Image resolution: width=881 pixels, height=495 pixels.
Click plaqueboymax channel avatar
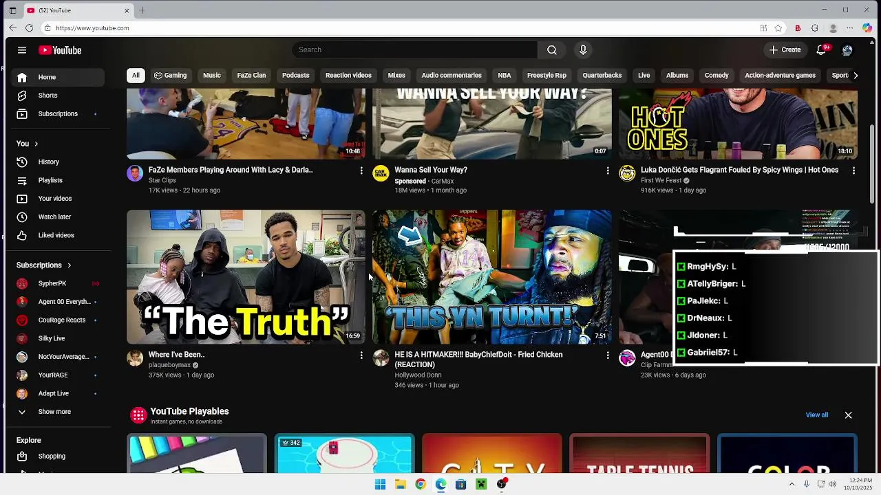click(135, 358)
